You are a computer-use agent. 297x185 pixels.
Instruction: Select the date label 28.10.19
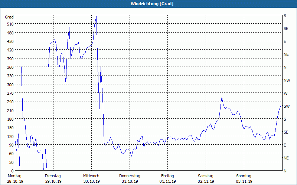click(15, 181)
